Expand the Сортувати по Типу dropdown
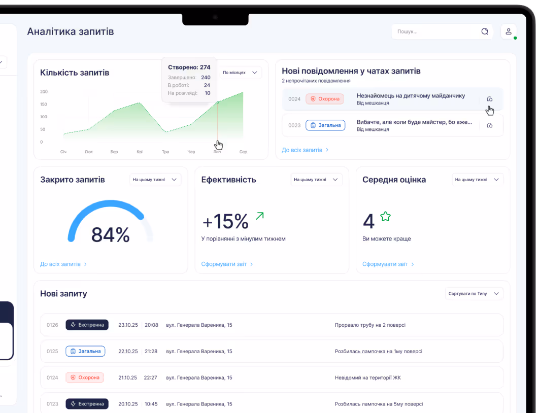 [x=474, y=294]
